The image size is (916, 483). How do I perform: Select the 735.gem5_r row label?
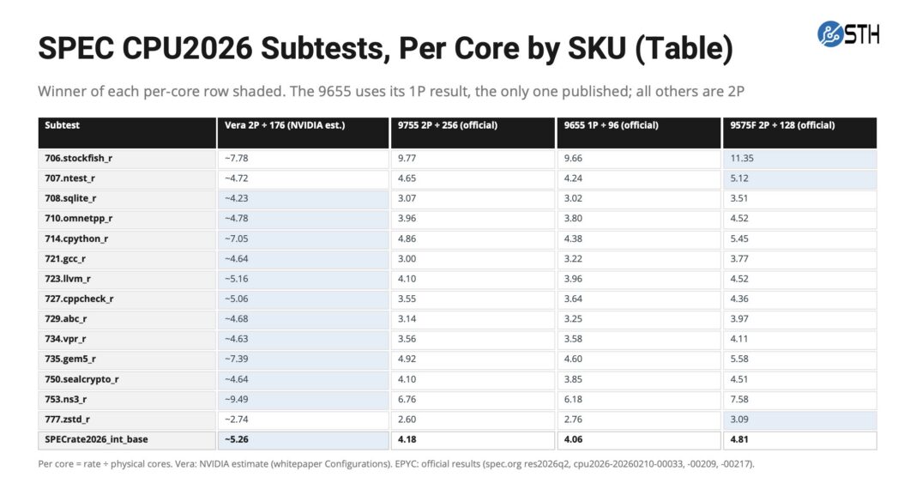pyautogui.click(x=70, y=359)
